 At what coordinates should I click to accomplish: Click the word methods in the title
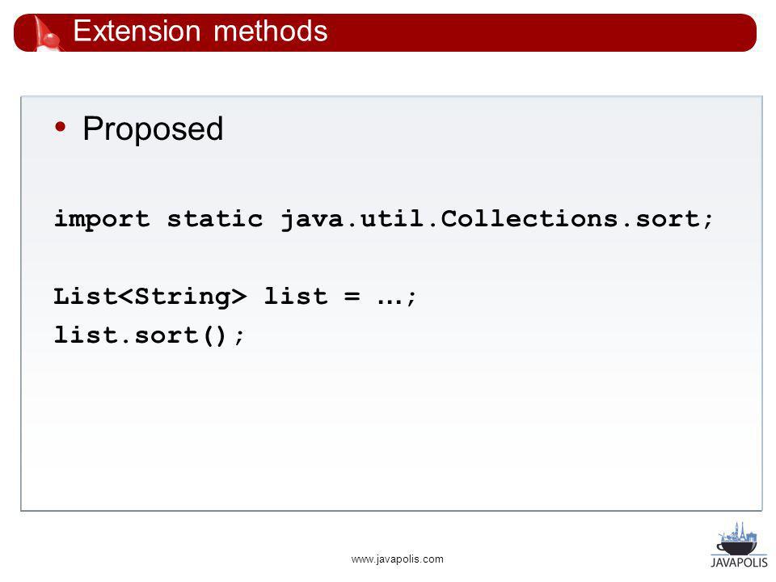coord(271,31)
